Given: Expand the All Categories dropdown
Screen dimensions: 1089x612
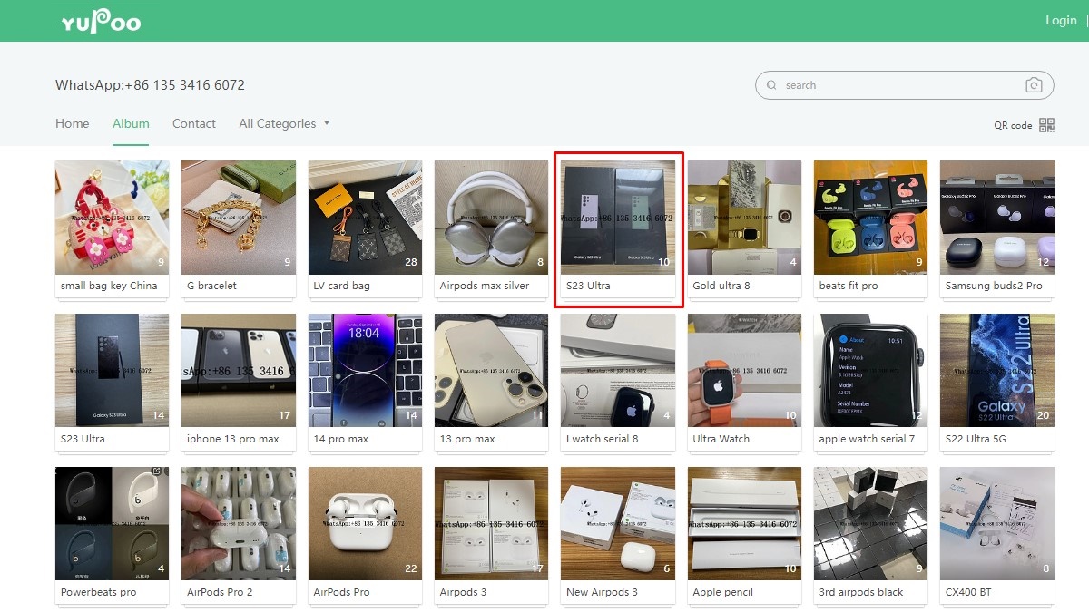Looking at the screenshot, I should pos(284,124).
